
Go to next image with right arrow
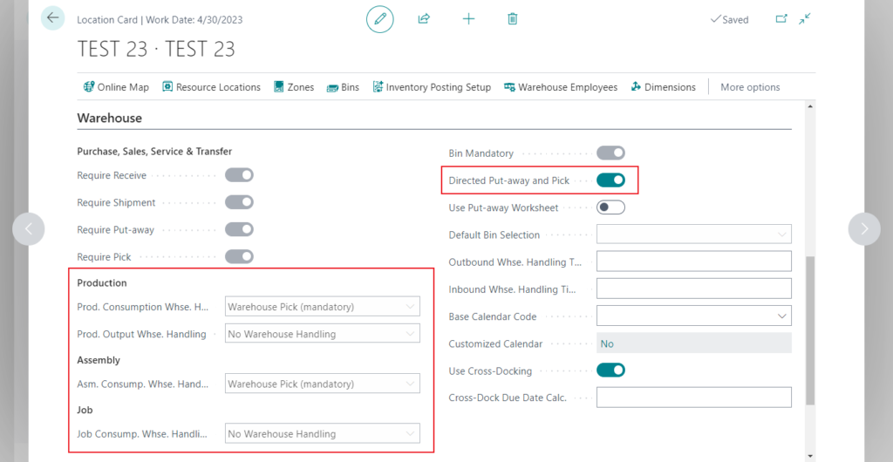click(x=864, y=228)
